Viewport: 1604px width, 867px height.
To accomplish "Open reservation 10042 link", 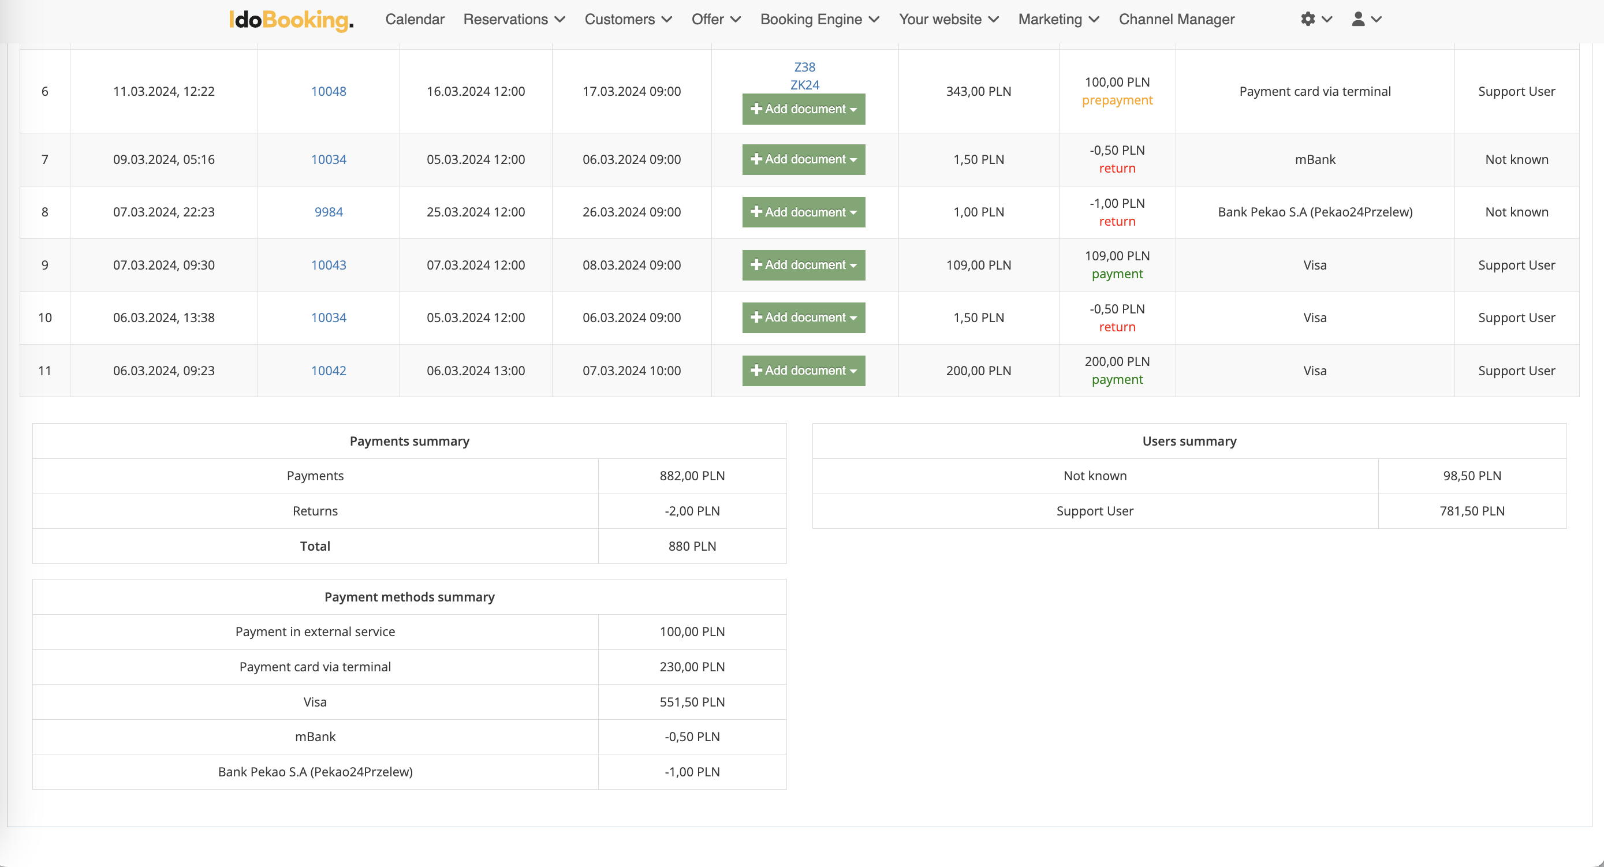I will 328,371.
